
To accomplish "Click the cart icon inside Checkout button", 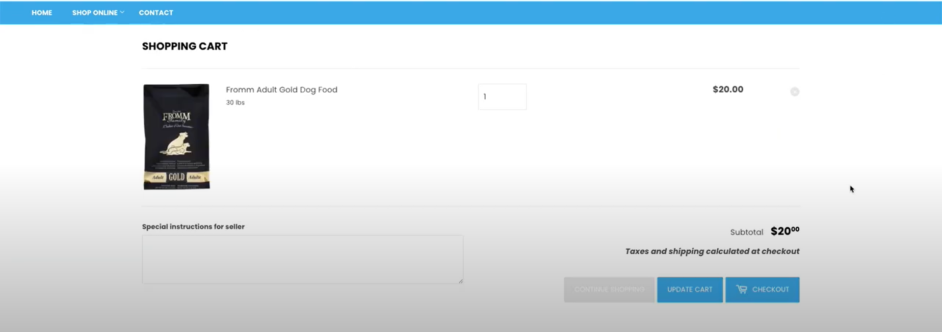I will tap(741, 289).
